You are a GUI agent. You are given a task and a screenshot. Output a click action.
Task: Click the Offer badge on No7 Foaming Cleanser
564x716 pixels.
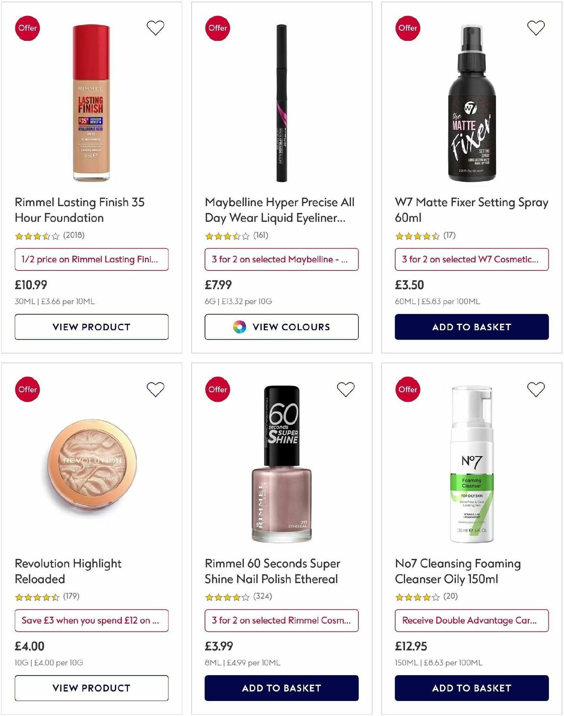click(x=407, y=389)
